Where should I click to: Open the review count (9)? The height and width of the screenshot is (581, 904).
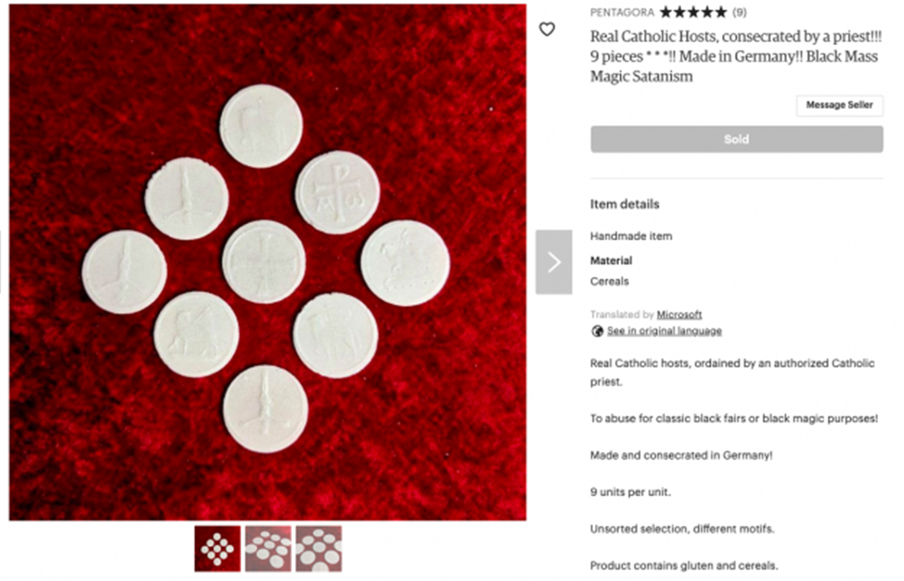click(739, 12)
